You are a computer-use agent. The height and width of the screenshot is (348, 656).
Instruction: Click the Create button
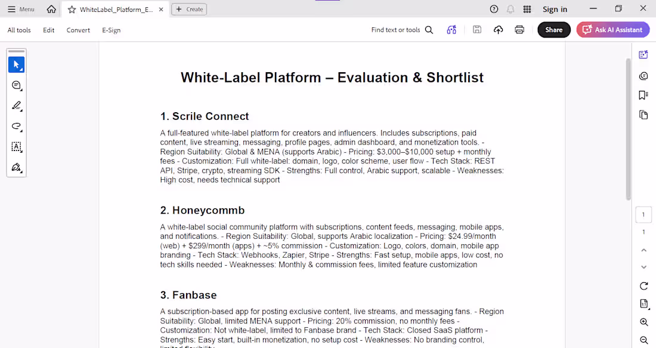pyautogui.click(x=189, y=9)
